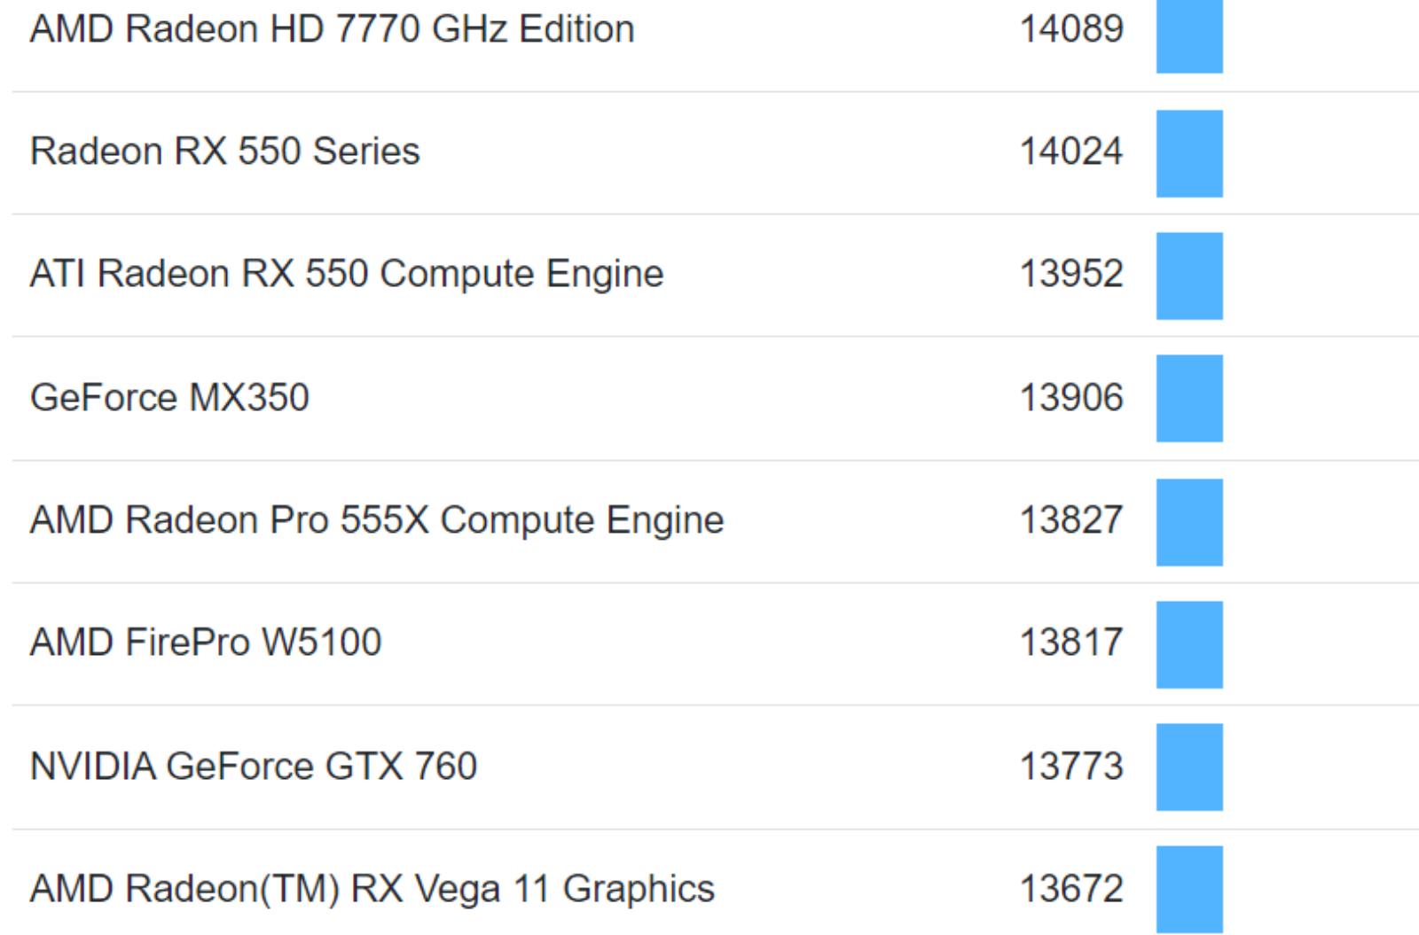
Task: Select the score 13952
Action: click(x=1070, y=273)
